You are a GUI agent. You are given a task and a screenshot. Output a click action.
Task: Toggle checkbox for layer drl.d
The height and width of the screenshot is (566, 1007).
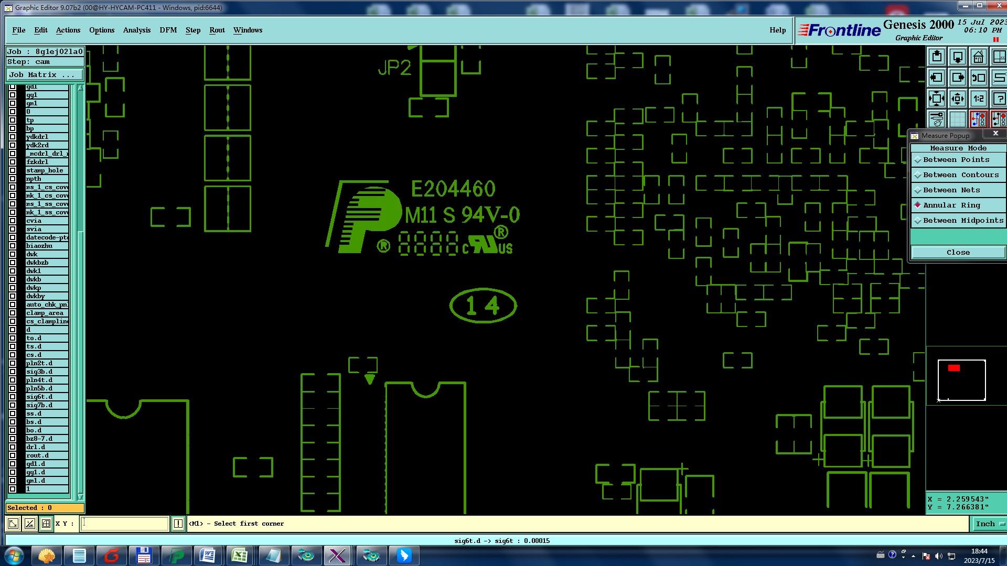tap(13, 447)
